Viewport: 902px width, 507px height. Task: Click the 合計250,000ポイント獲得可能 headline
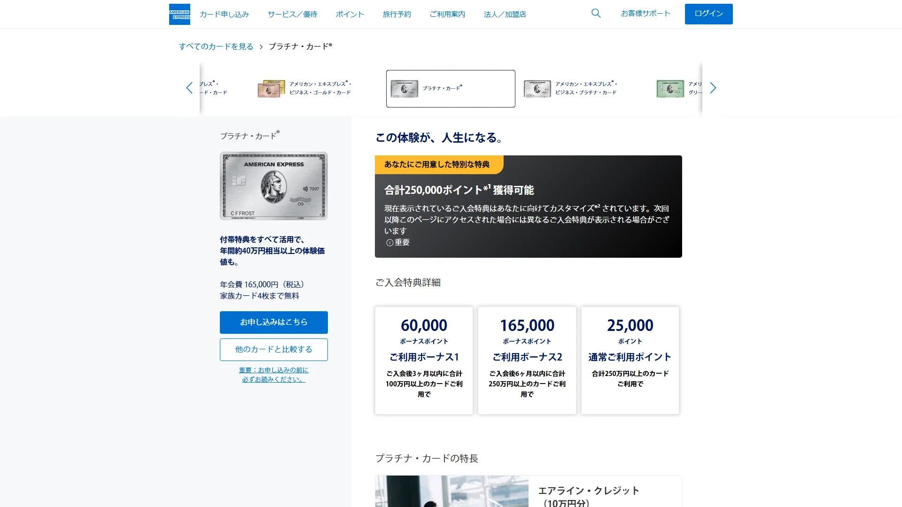(459, 190)
